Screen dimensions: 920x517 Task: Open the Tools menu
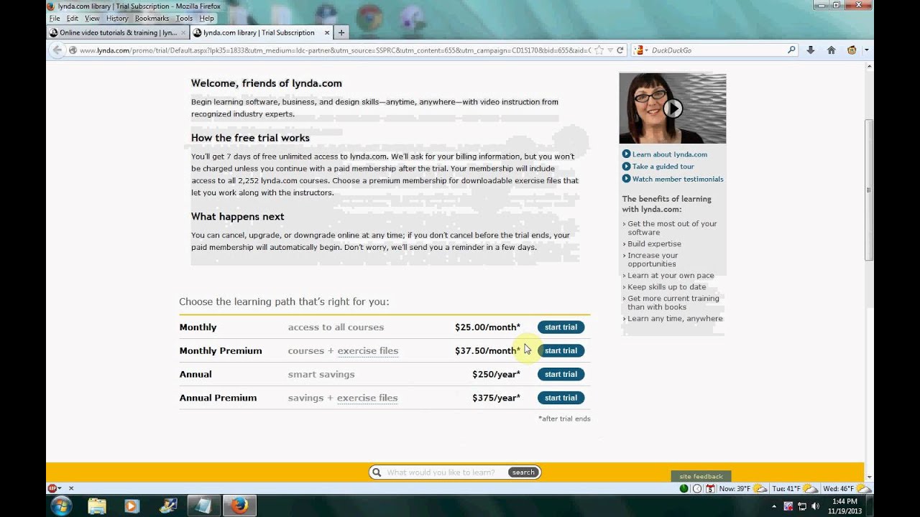pos(184,18)
